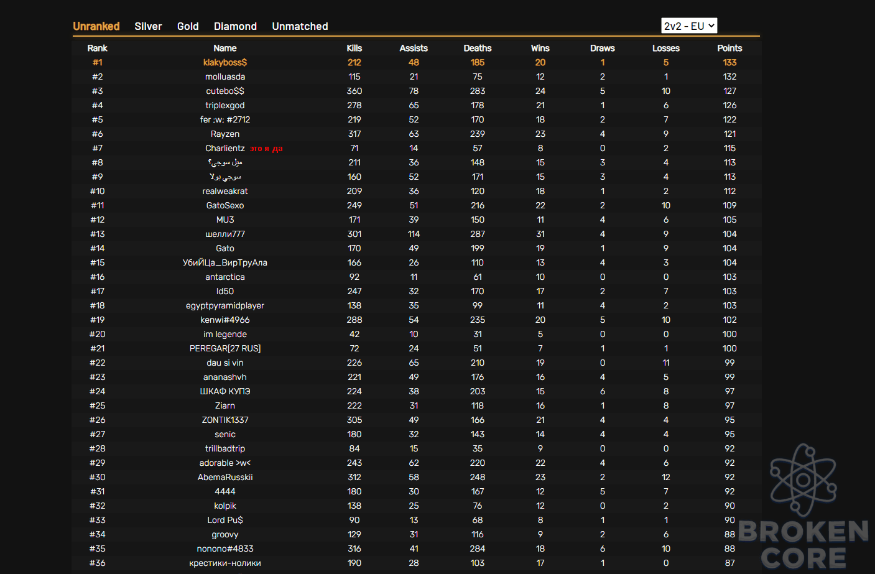This screenshot has width=875, height=574.
Task: Select player name Rayzen
Action: [225, 134]
